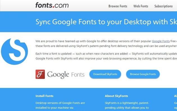Viewport: 177px width, 111px height.
Task: Click the fonts.com logo
Action: 52,5
